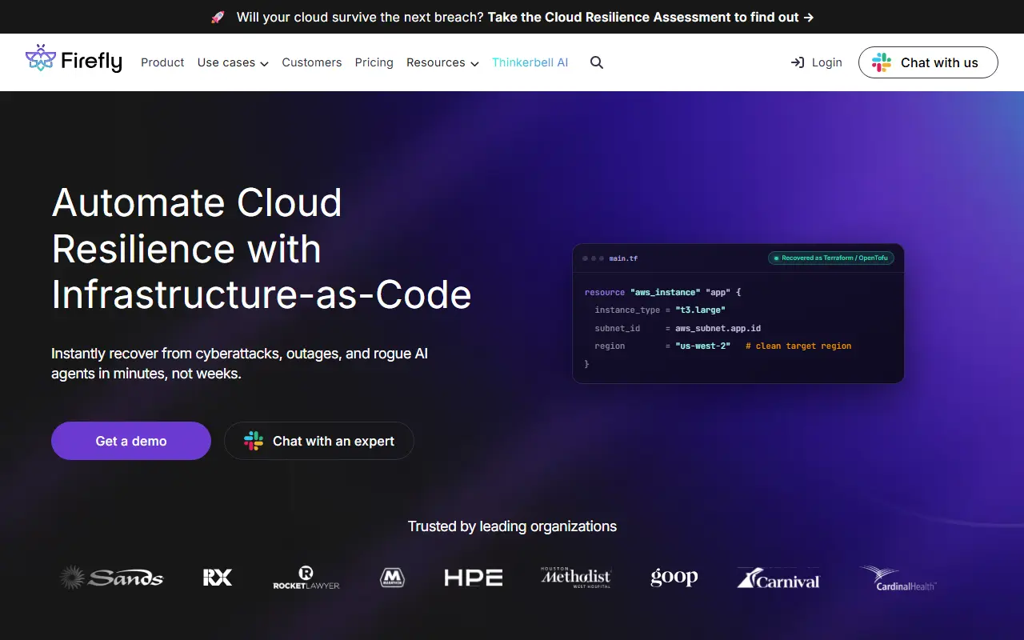Open Thinkerbell AI in the navbar
The width and height of the screenshot is (1024, 640).
[x=530, y=62]
